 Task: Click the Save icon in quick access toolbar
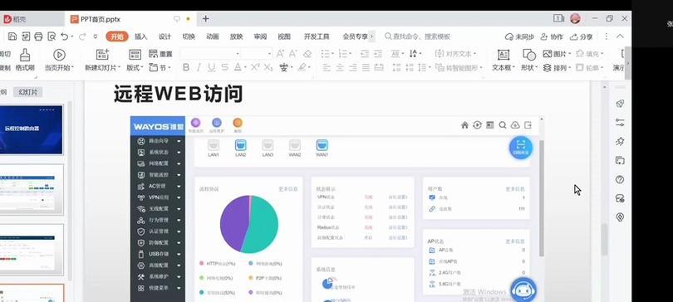coord(12,37)
